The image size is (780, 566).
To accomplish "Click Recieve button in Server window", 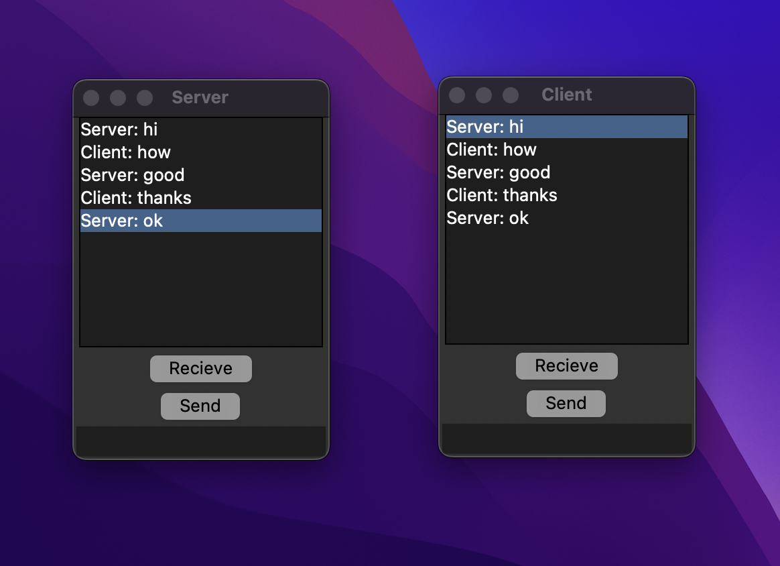I will [x=201, y=369].
